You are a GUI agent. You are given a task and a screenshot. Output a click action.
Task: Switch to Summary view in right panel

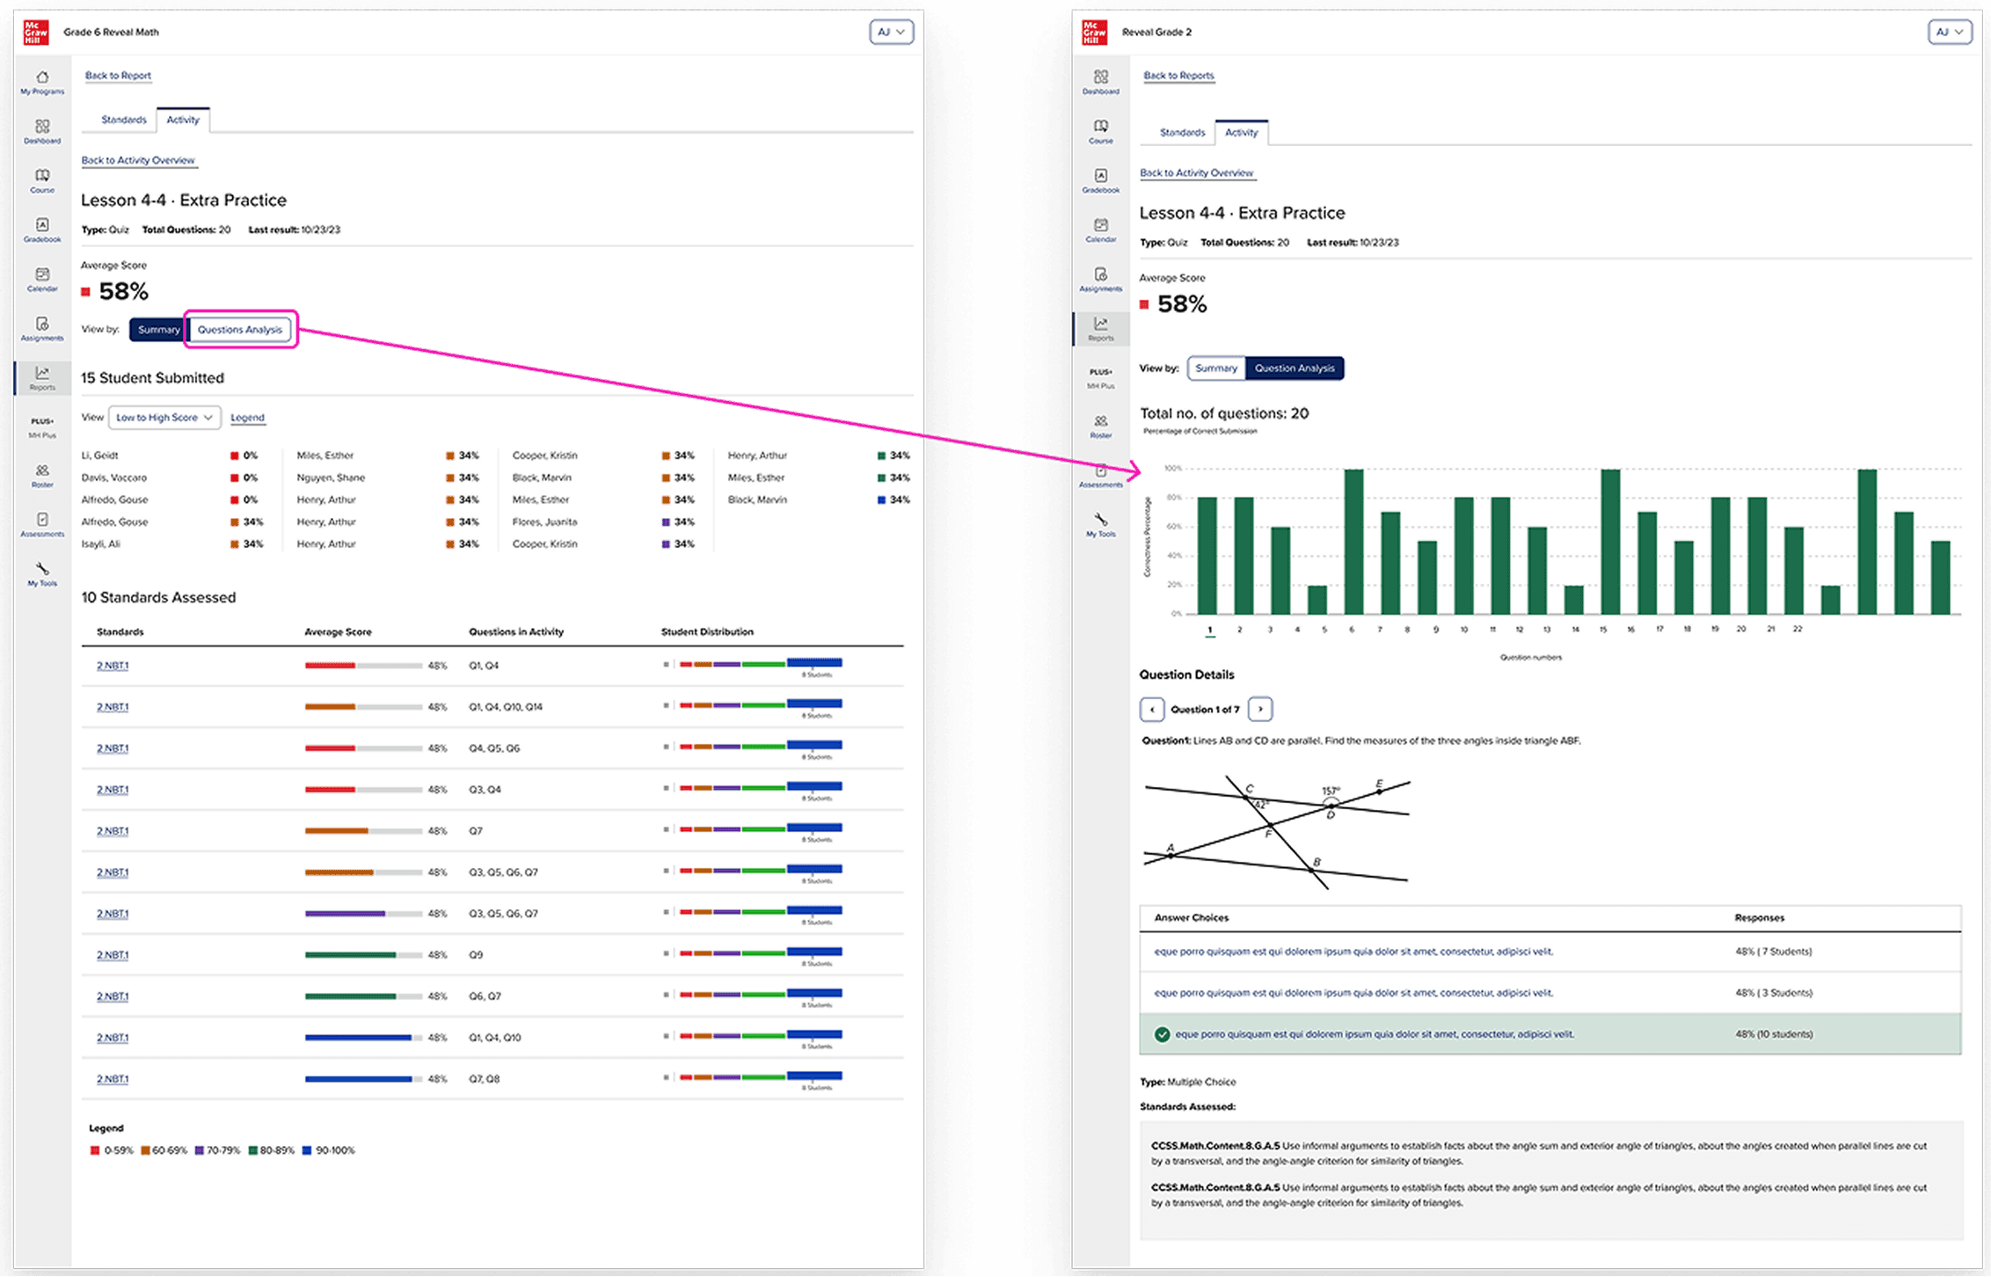pyautogui.click(x=1215, y=368)
